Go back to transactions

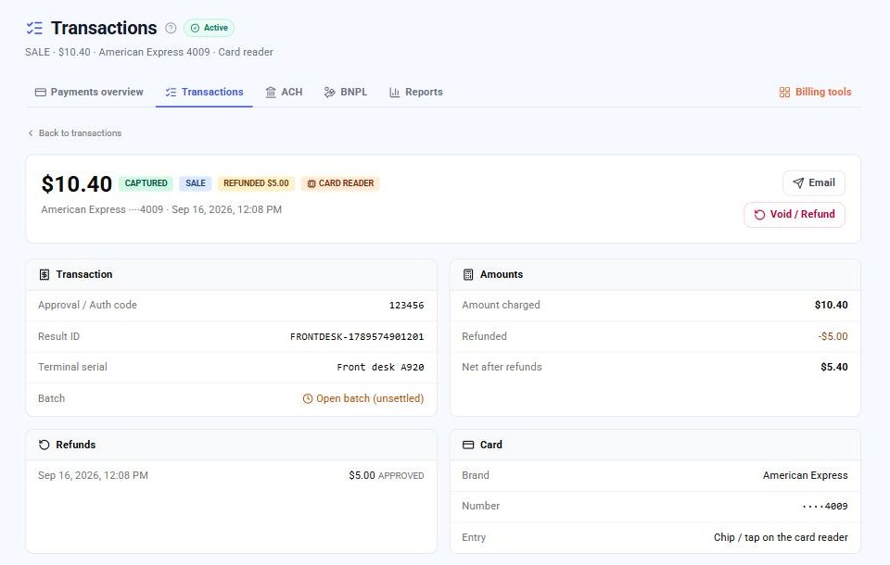tap(74, 133)
